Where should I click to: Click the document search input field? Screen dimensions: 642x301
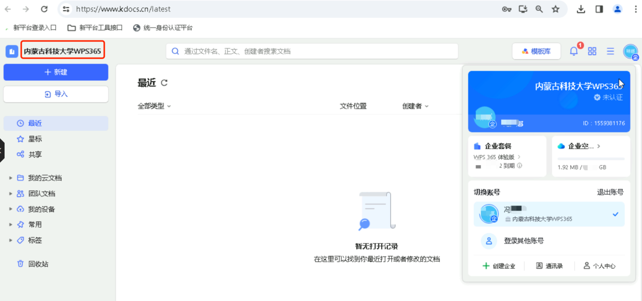tap(311, 51)
